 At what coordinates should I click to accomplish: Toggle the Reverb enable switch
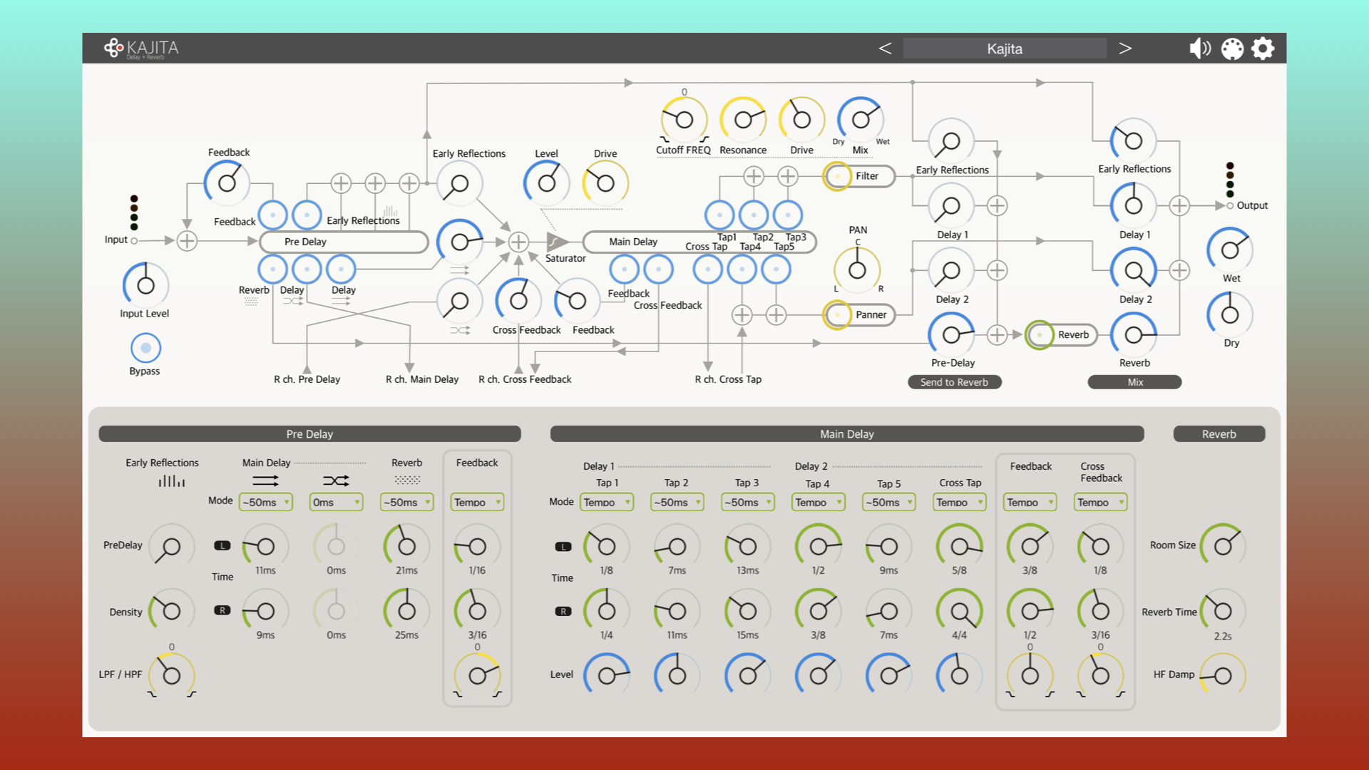click(x=1040, y=334)
